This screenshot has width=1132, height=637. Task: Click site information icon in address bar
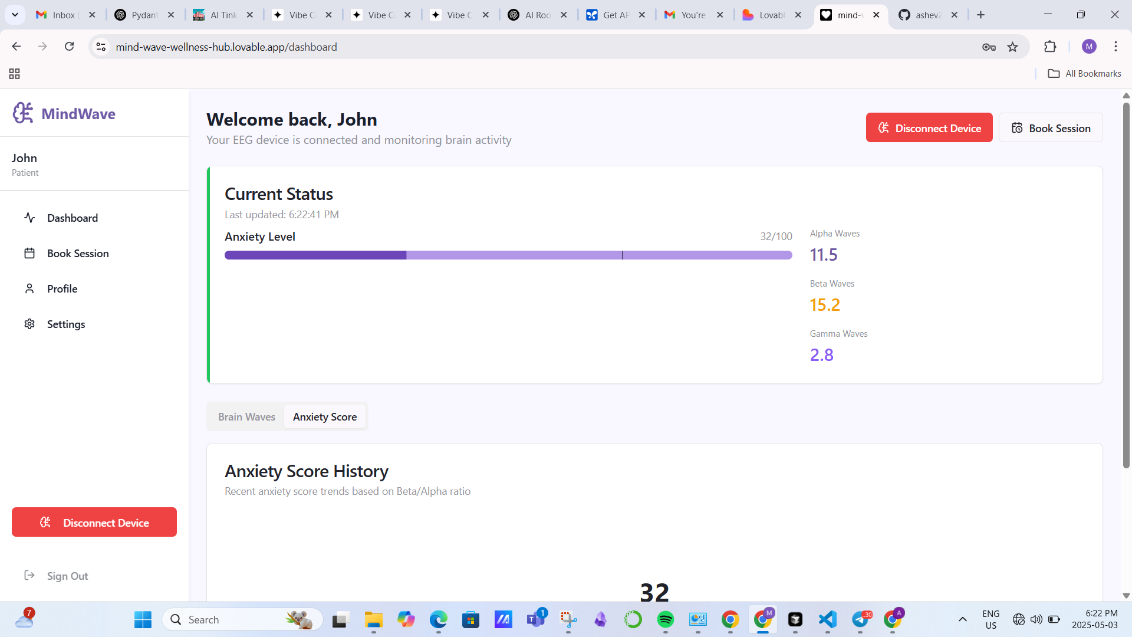click(101, 47)
